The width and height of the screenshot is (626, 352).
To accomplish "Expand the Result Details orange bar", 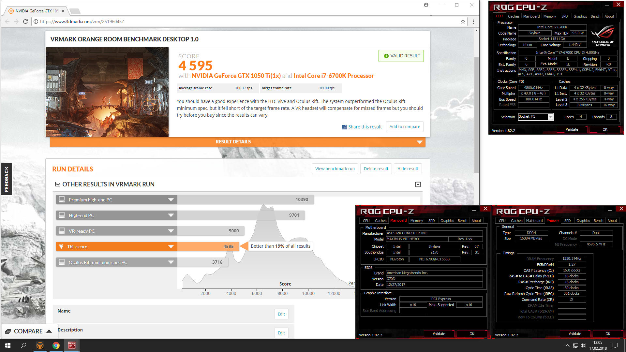I will [238, 142].
